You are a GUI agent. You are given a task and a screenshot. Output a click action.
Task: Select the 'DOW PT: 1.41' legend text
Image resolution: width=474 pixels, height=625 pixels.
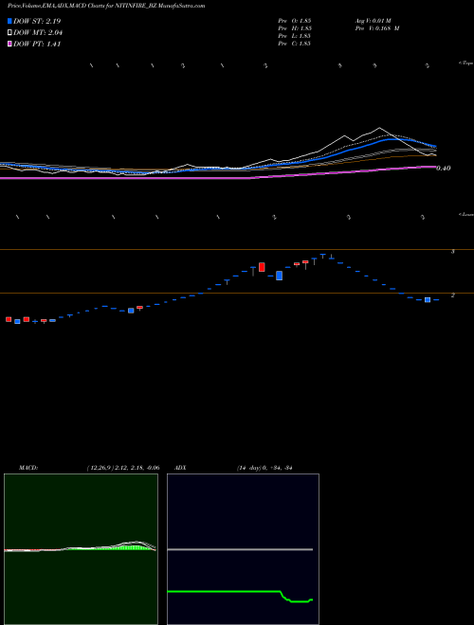tap(37, 45)
